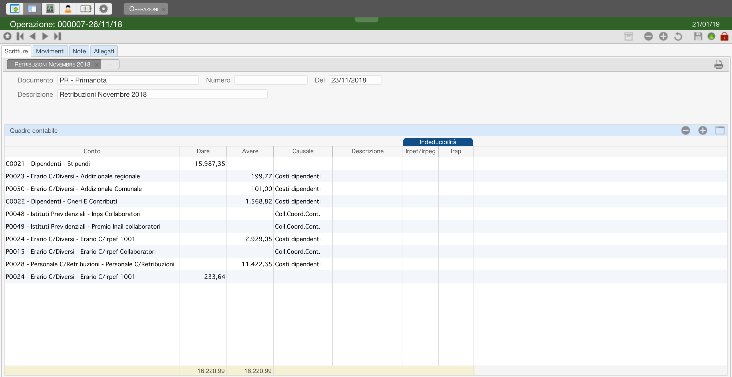Select row P0015 Erario C/Irpef Collaboratori
This screenshot has width=732, height=377.
pyautogui.click(x=366, y=251)
